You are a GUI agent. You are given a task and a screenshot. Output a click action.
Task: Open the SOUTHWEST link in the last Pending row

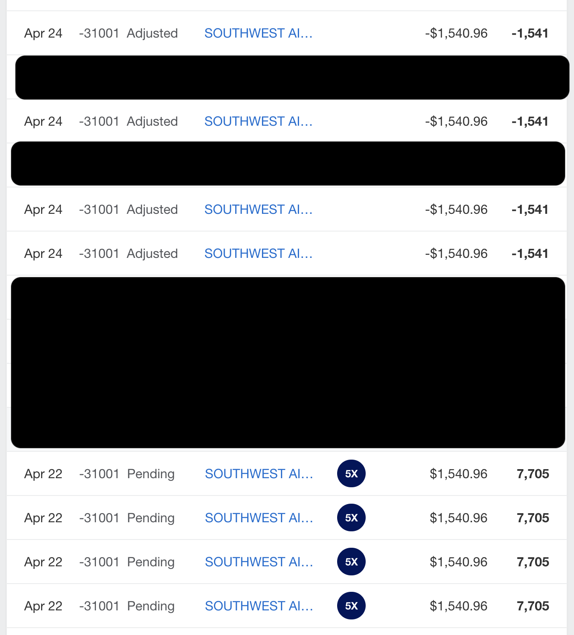coord(258,606)
